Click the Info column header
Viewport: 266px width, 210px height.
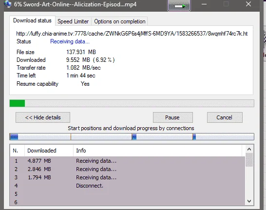157,151
